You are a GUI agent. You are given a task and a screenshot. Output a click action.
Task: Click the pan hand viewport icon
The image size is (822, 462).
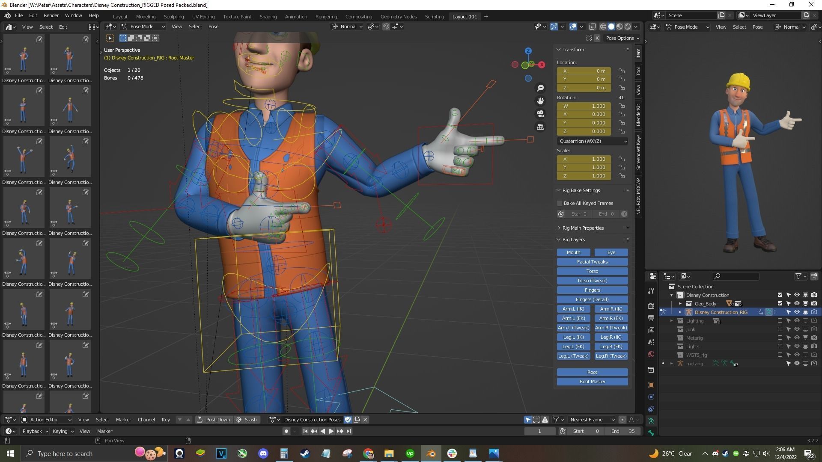point(540,101)
